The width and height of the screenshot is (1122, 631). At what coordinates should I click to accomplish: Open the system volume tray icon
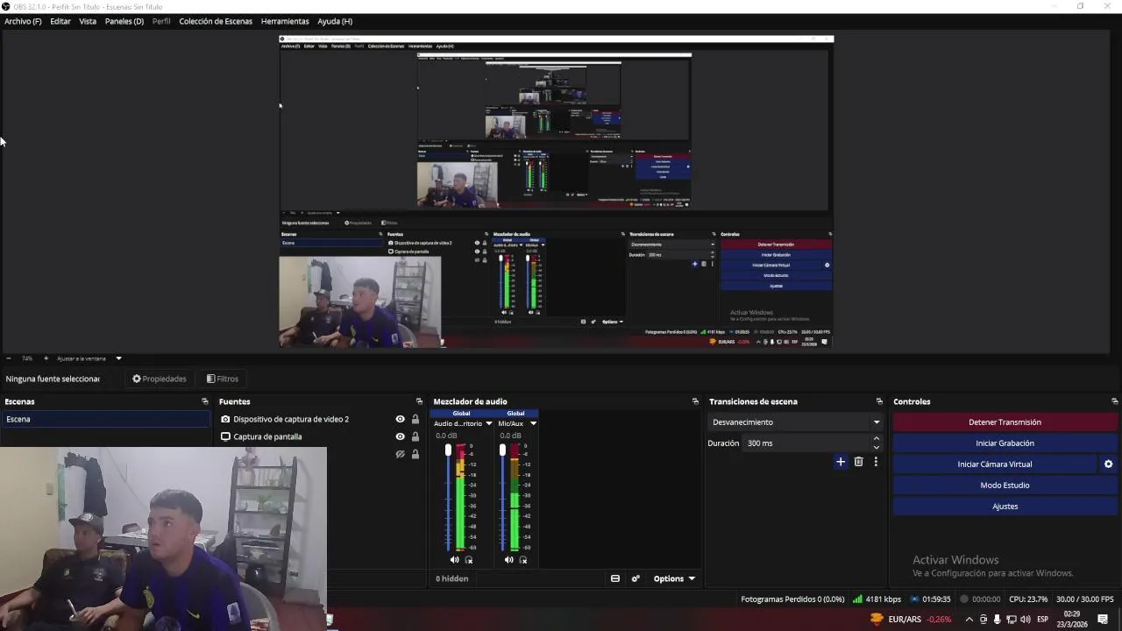tap(1026, 620)
